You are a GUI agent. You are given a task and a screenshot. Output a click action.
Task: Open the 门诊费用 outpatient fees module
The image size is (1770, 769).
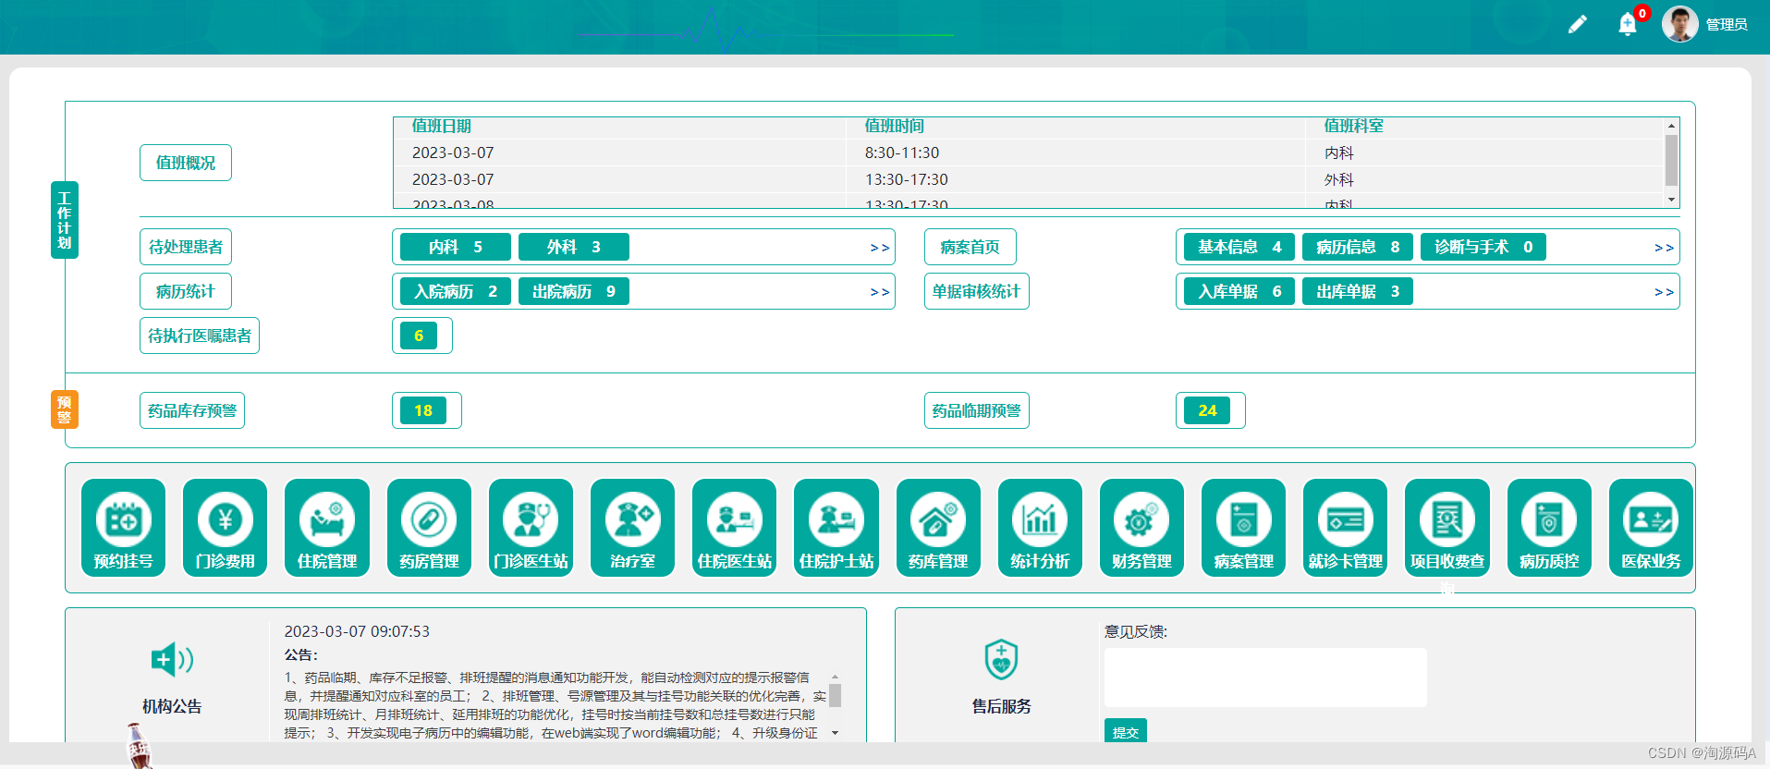(225, 528)
